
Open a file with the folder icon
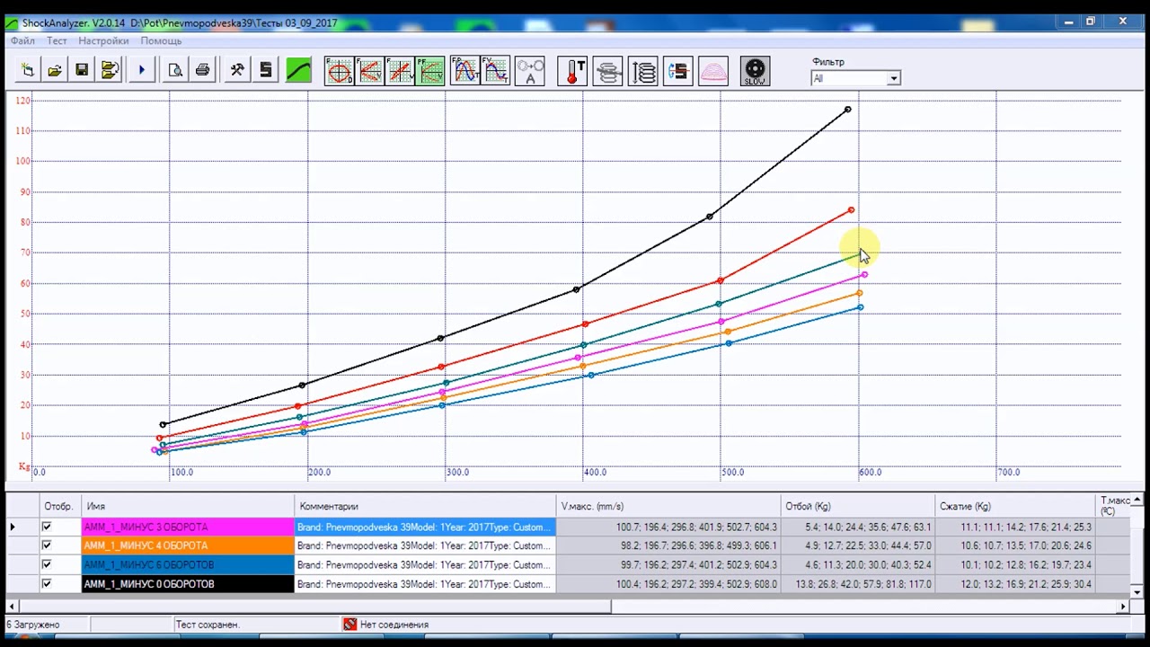pos(55,70)
